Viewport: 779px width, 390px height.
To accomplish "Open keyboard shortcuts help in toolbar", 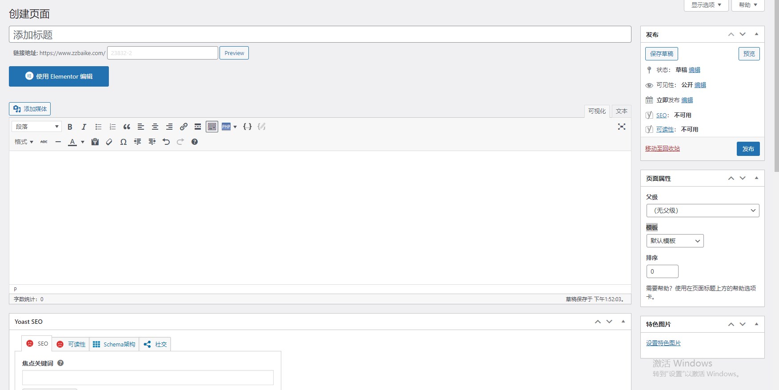I will click(195, 142).
